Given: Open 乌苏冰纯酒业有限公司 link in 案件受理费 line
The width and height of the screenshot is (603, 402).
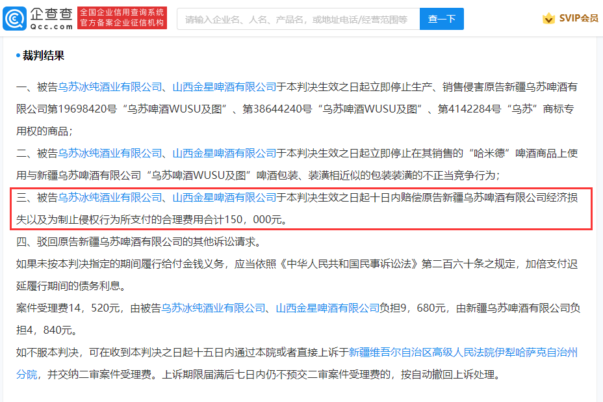Looking at the screenshot, I should tap(213, 308).
